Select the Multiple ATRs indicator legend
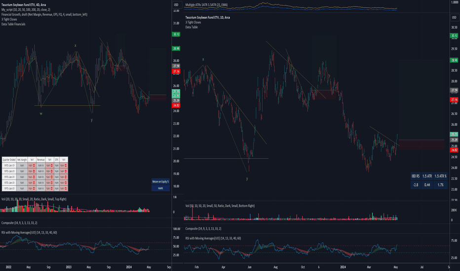The image size is (460, 271). pos(206,5)
